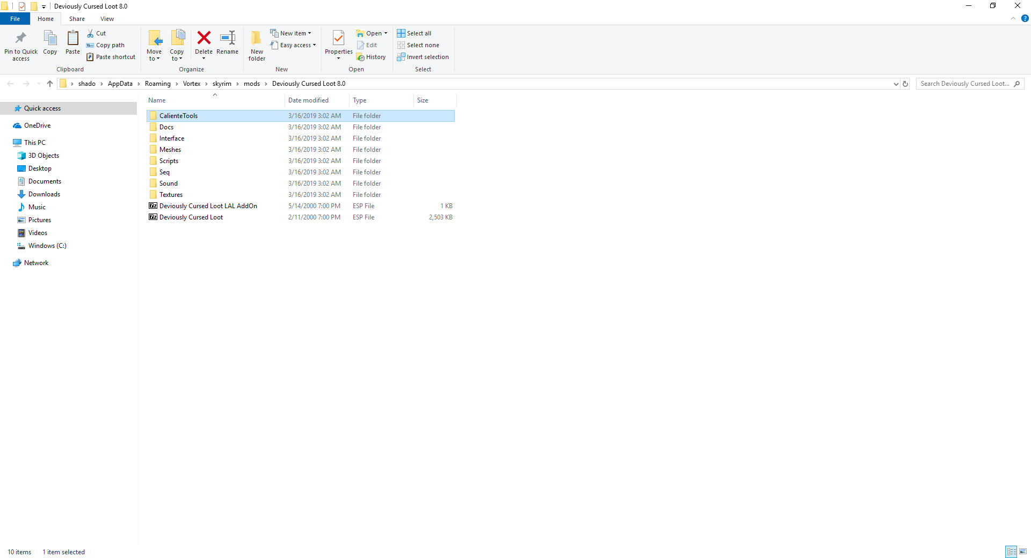Click Properties icon in title bar
Screen dimensions: 1031x558
click(x=22, y=6)
